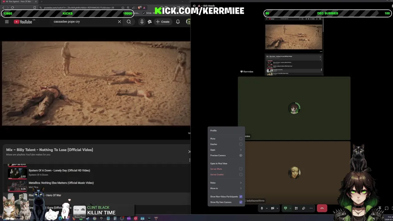Click ladyblazewithme participant tile avatar
Viewport: 393px width, 221px height.
294,173
